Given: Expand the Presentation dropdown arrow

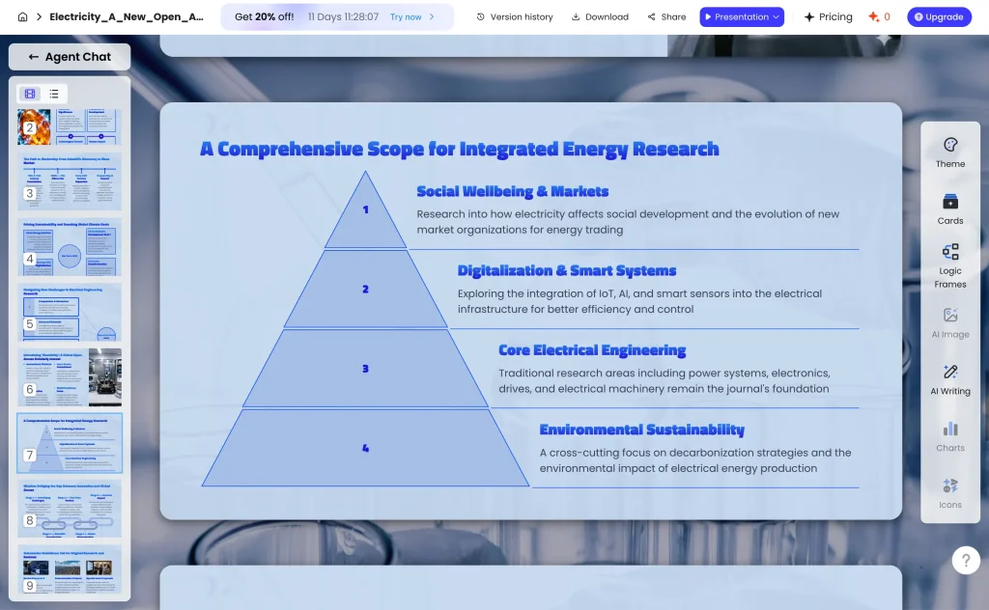Looking at the screenshot, I should 776,17.
